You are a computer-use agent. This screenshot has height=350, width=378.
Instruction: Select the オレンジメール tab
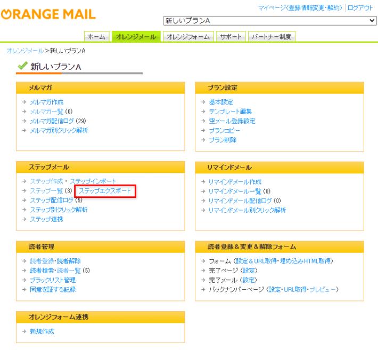click(x=136, y=37)
